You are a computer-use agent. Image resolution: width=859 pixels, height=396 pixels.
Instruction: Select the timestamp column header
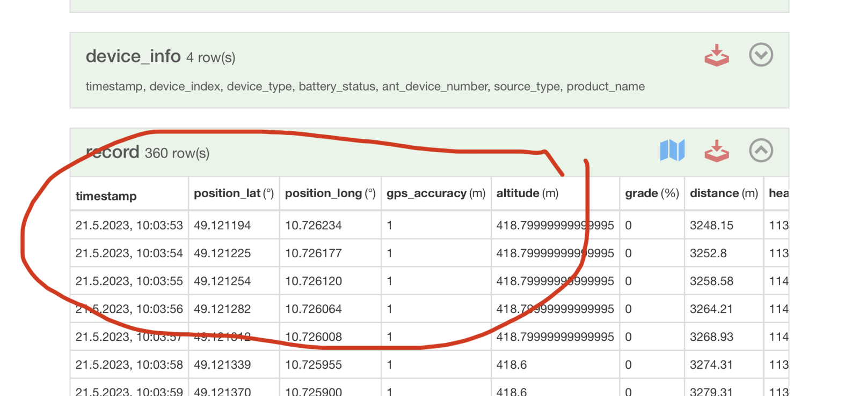[106, 196]
